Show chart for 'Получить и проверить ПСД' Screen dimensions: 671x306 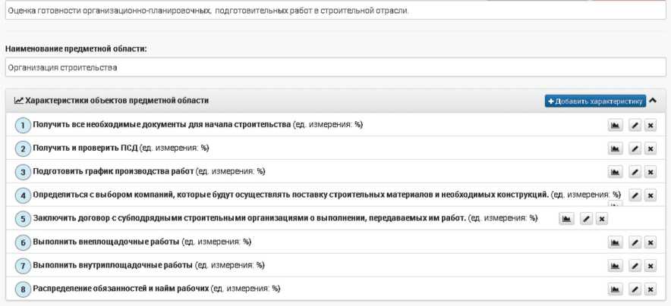(x=616, y=148)
